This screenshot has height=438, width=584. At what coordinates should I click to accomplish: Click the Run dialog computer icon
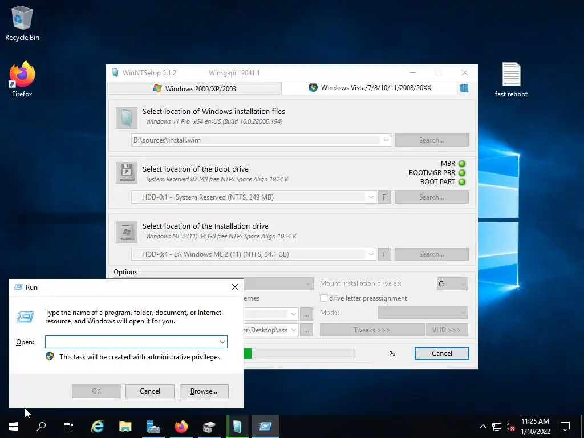[25, 317]
